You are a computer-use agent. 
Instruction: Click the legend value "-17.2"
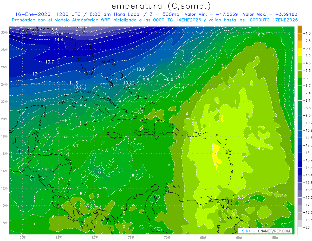tap(308, 197)
